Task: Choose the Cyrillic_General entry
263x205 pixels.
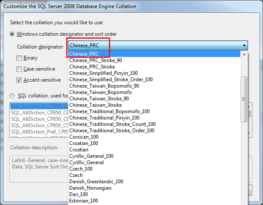Action: [x=154, y=162]
